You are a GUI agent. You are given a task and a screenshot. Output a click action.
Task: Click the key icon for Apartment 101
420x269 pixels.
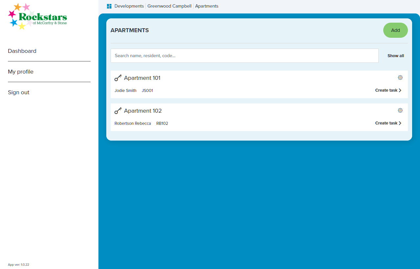pos(118,78)
